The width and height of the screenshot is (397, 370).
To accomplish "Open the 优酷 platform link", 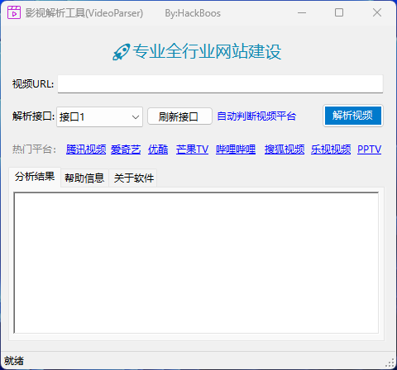I will coord(158,149).
